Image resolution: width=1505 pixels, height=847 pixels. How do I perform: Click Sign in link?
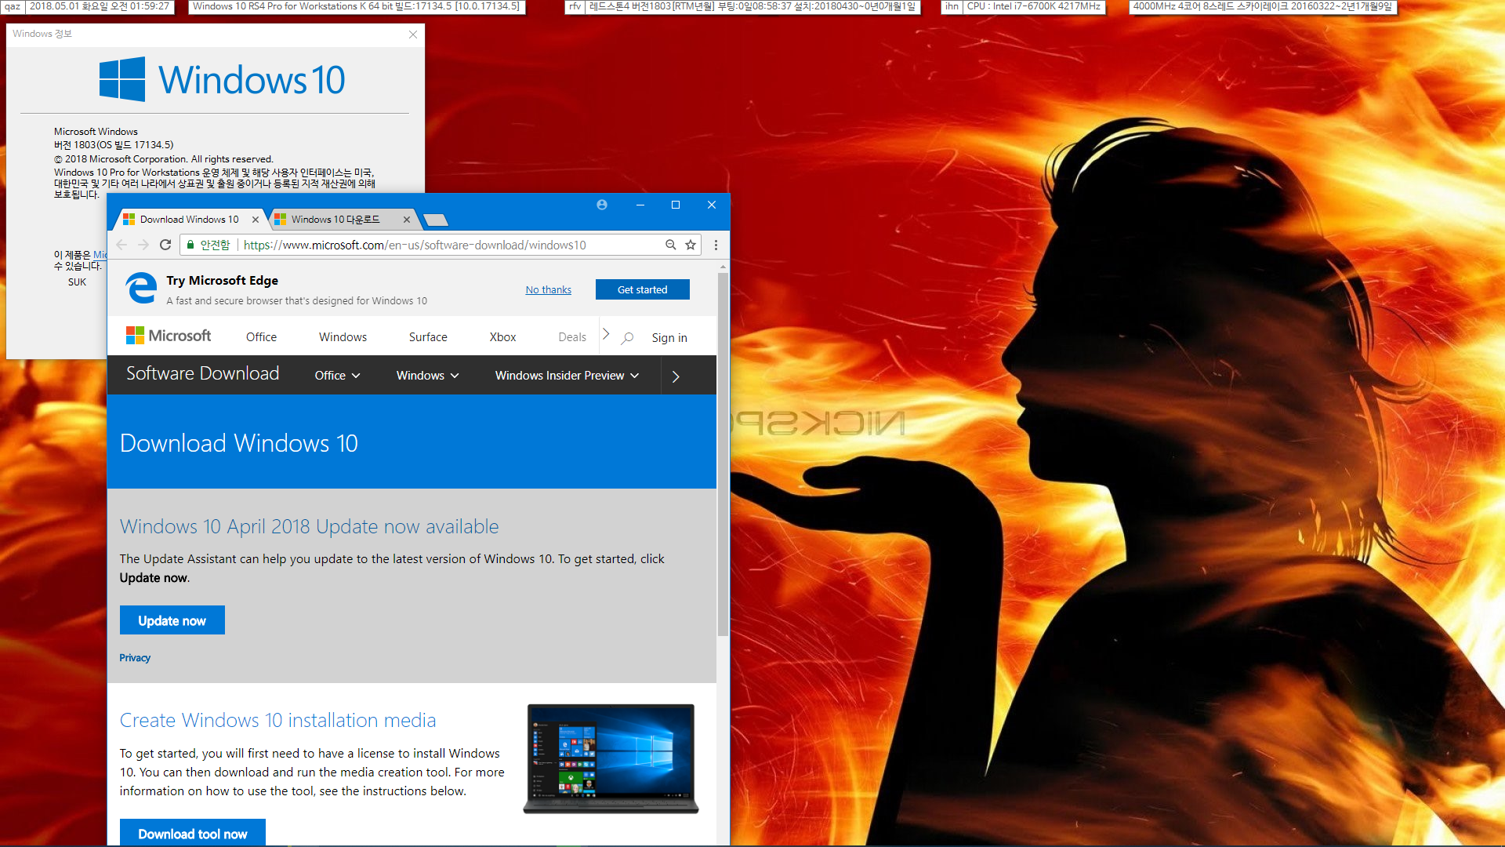[669, 338]
